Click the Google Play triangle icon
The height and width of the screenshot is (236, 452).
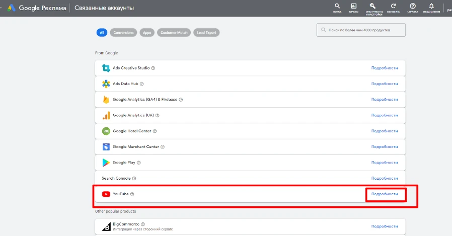106,163
